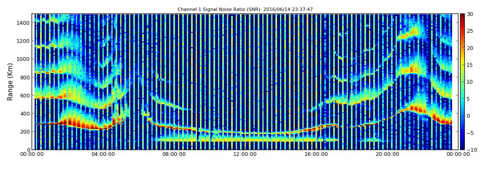Click the dark blue bottom of the colorbar

[x=462, y=147]
